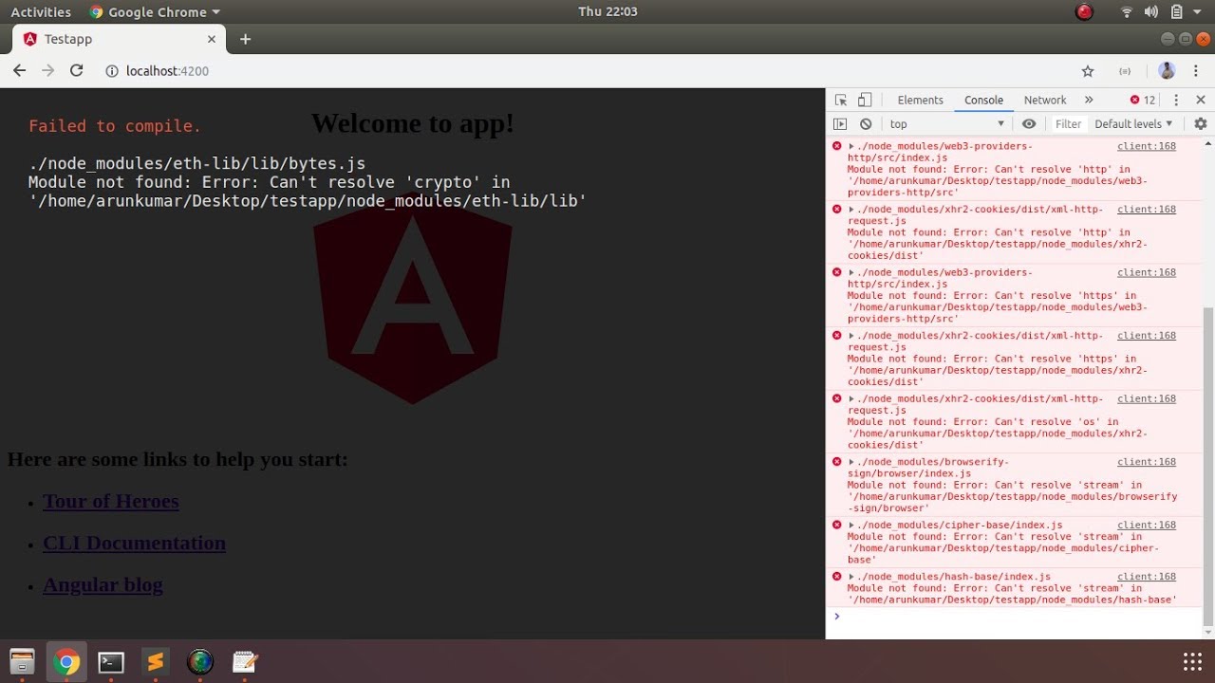The height and width of the screenshot is (683, 1215).
Task: Expand the web3-providers-http 'http' error
Action: pyautogui.click(x=851, y=146)
